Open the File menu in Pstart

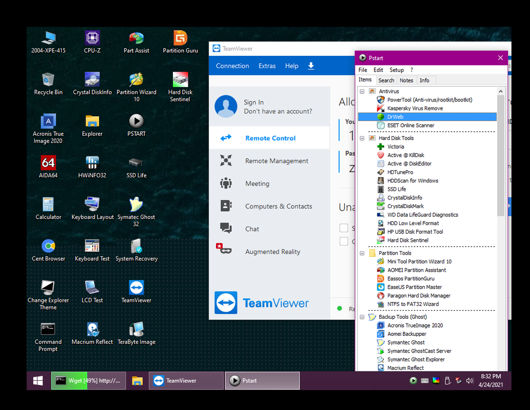363,70
